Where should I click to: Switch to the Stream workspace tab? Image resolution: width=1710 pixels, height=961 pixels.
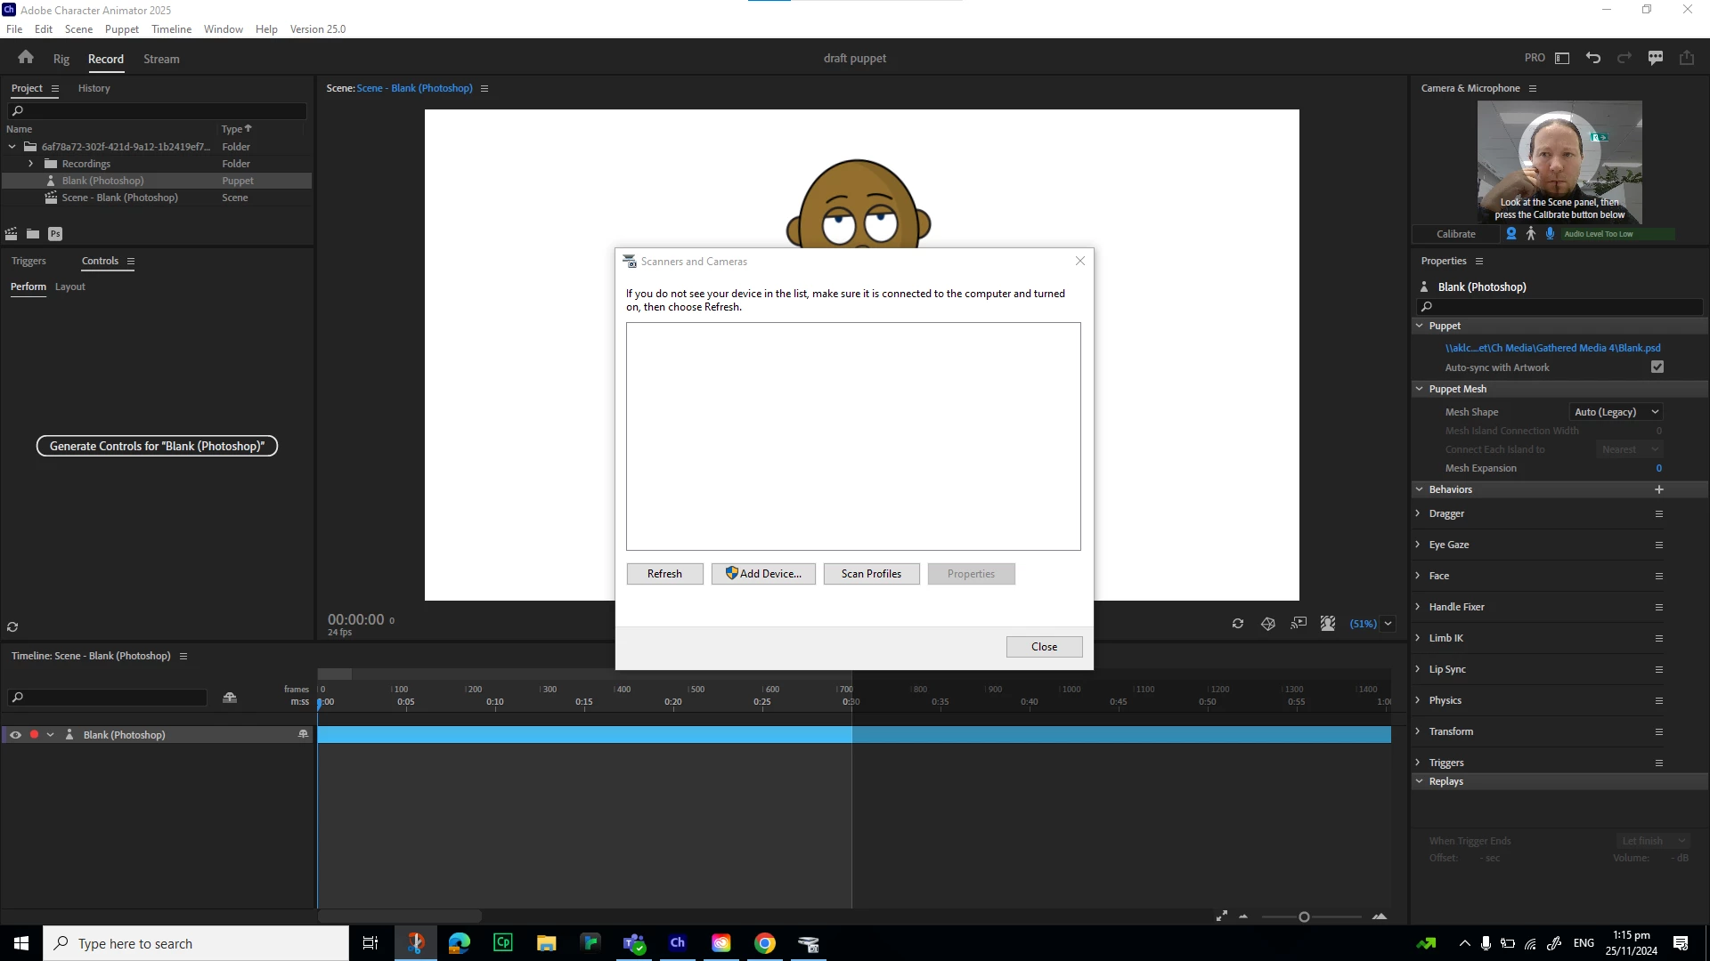(x=161, y=59)
